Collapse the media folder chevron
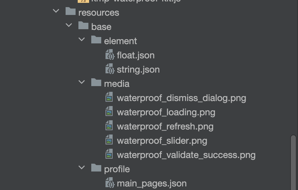Screen dimensions: 298x190 tap(82, 82)
